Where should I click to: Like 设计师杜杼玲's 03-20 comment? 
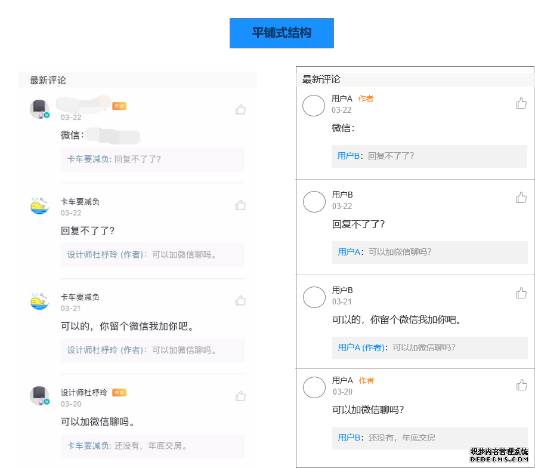point(240,395)
